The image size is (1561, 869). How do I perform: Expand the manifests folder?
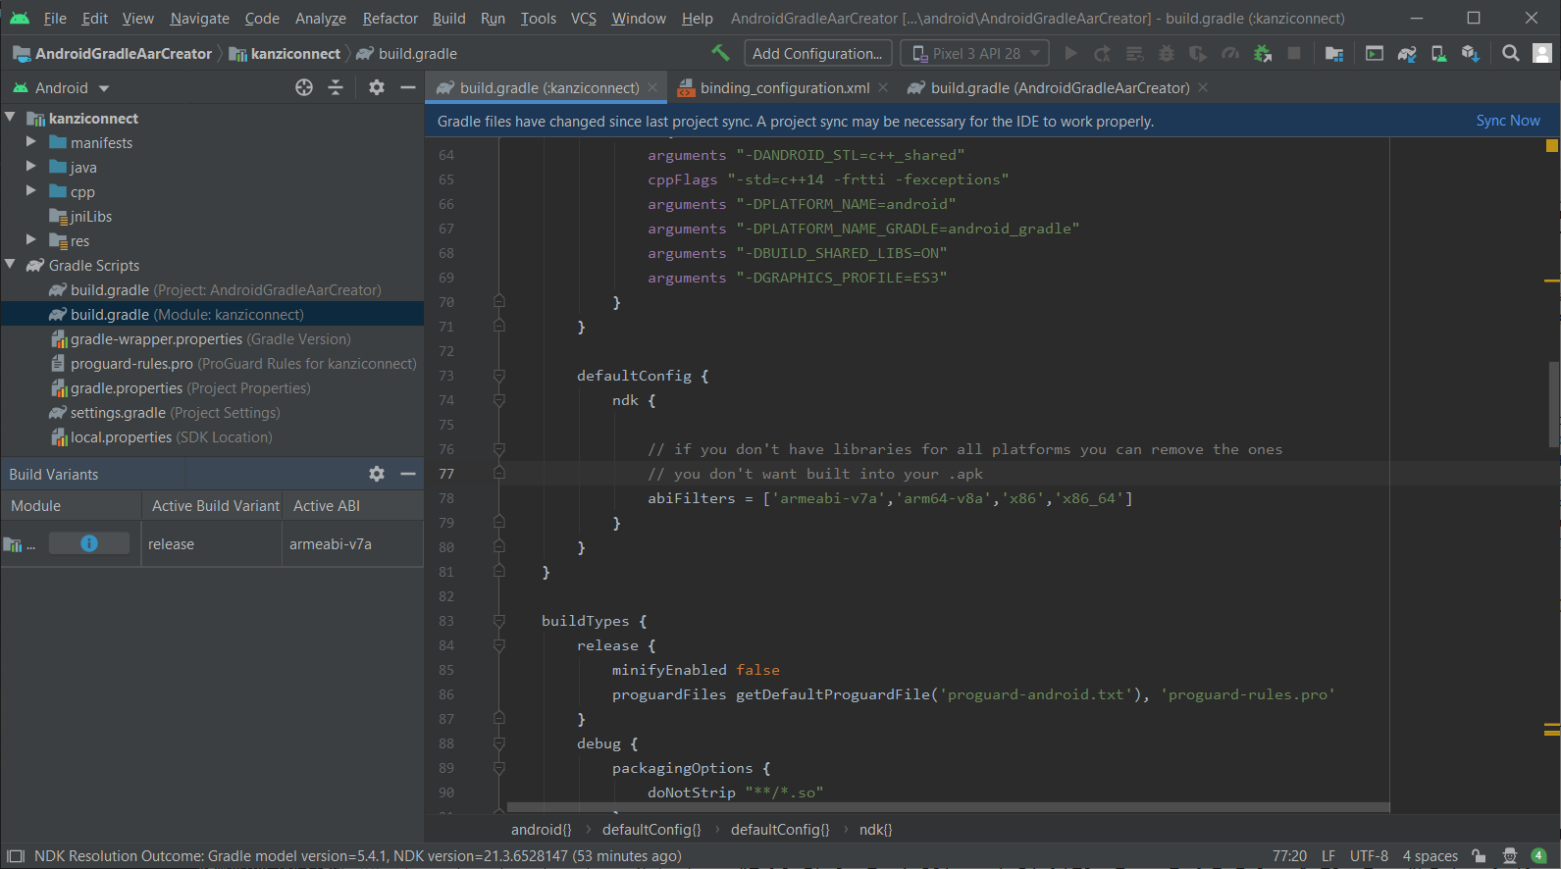click(31, 142)
